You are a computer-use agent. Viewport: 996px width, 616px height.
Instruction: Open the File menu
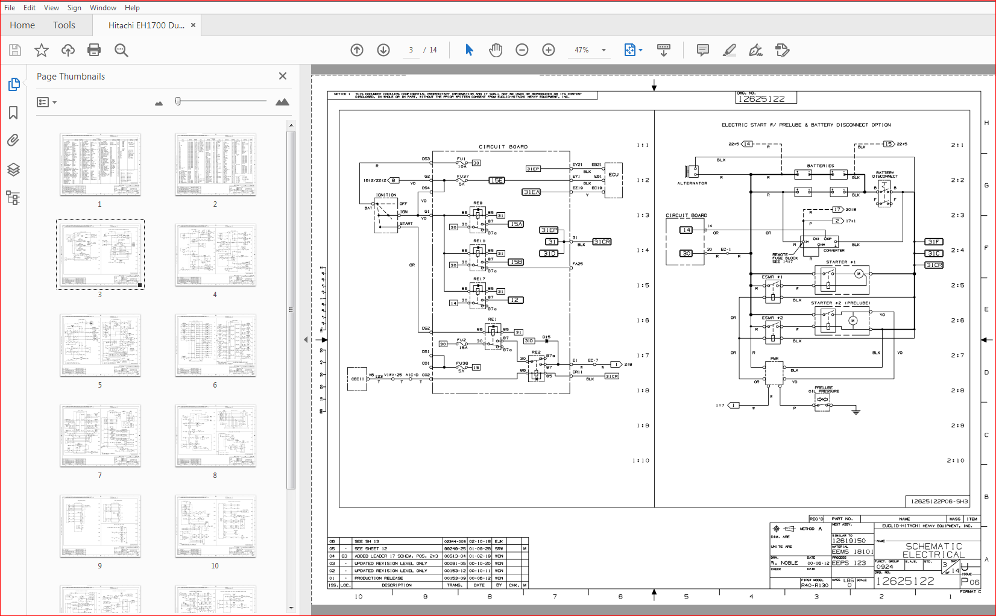[10, 8]
